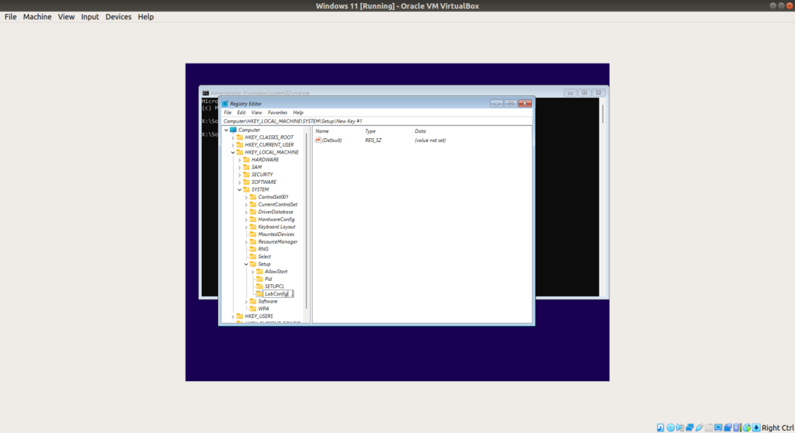Click the Computer root icon in tree

[233, 130]
